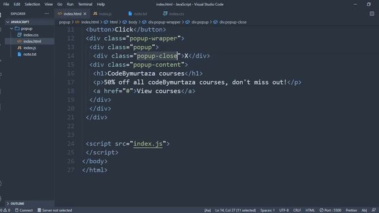This screenshot has height=213, width=379.
Task: Open the feedback icon at status bar end
Action: coord(374,211)
